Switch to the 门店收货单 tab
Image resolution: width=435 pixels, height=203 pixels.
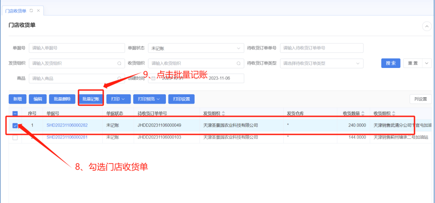pyautogui.click(x=16, y=10)
